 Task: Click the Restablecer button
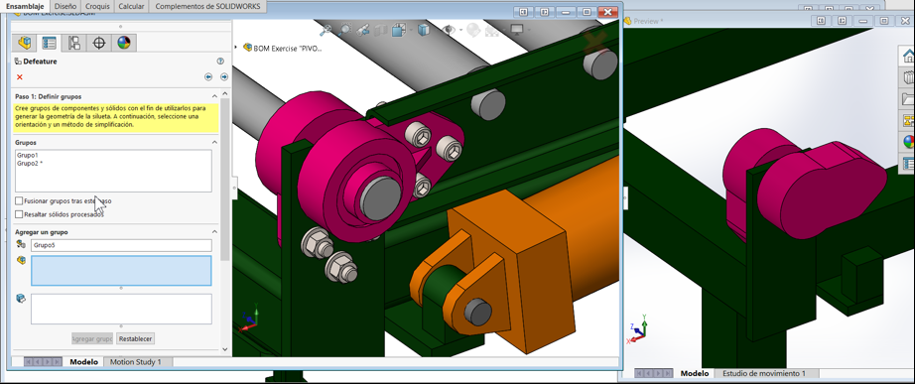135,338
